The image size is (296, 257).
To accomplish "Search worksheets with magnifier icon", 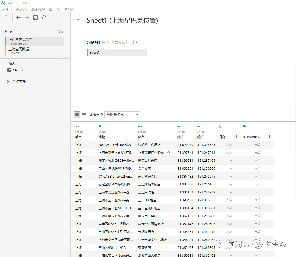I will click(x=62, y=64).
